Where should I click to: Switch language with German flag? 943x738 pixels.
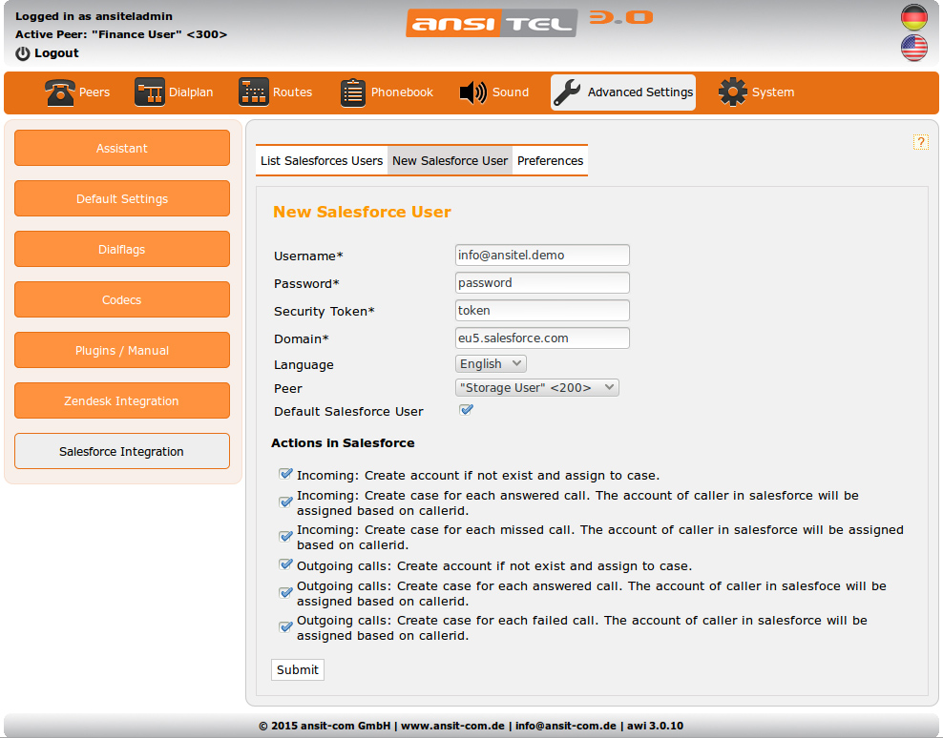[x=913, y=17]
